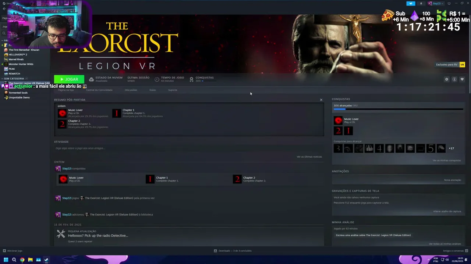Screen dimensions: 471x264
Task: Select Monster Hunter Wilds in library list
Action: (x=21, y=64)
